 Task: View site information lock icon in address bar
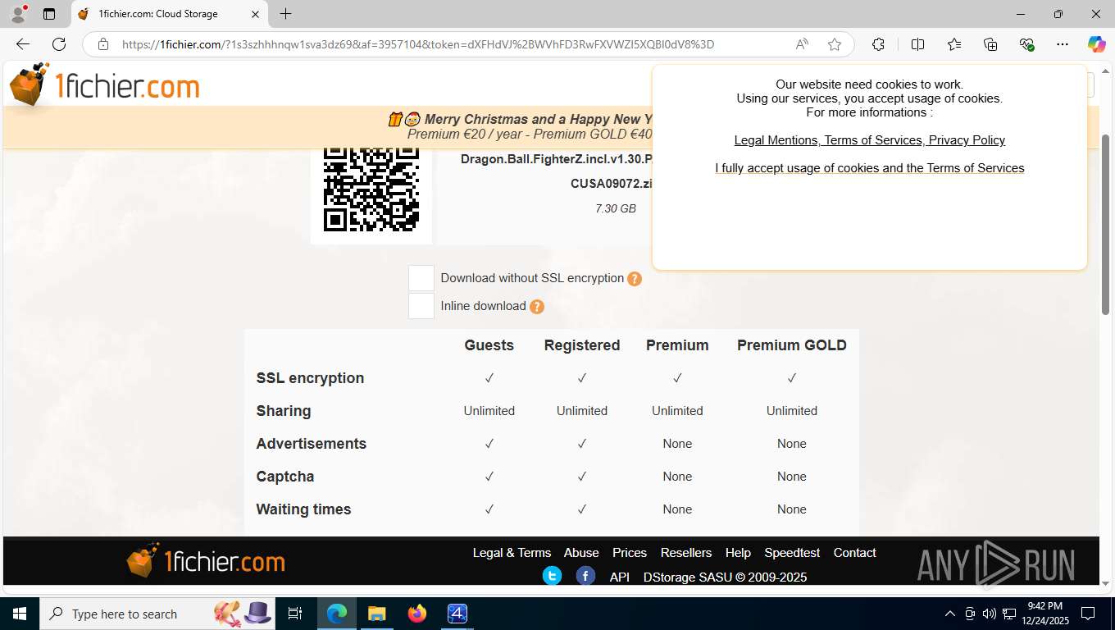[102, 44]
